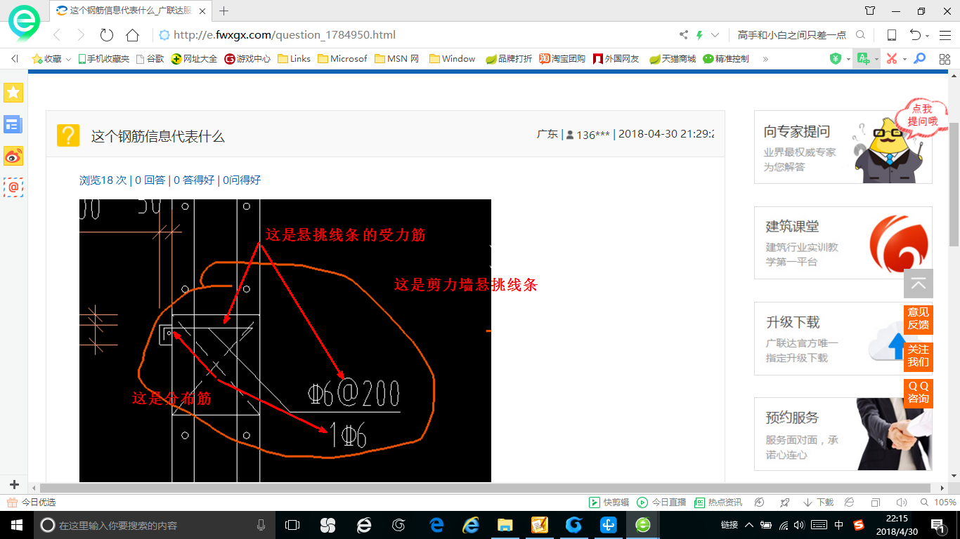Open the 谷歌 bookmark
960x539 pixels.
150,59
